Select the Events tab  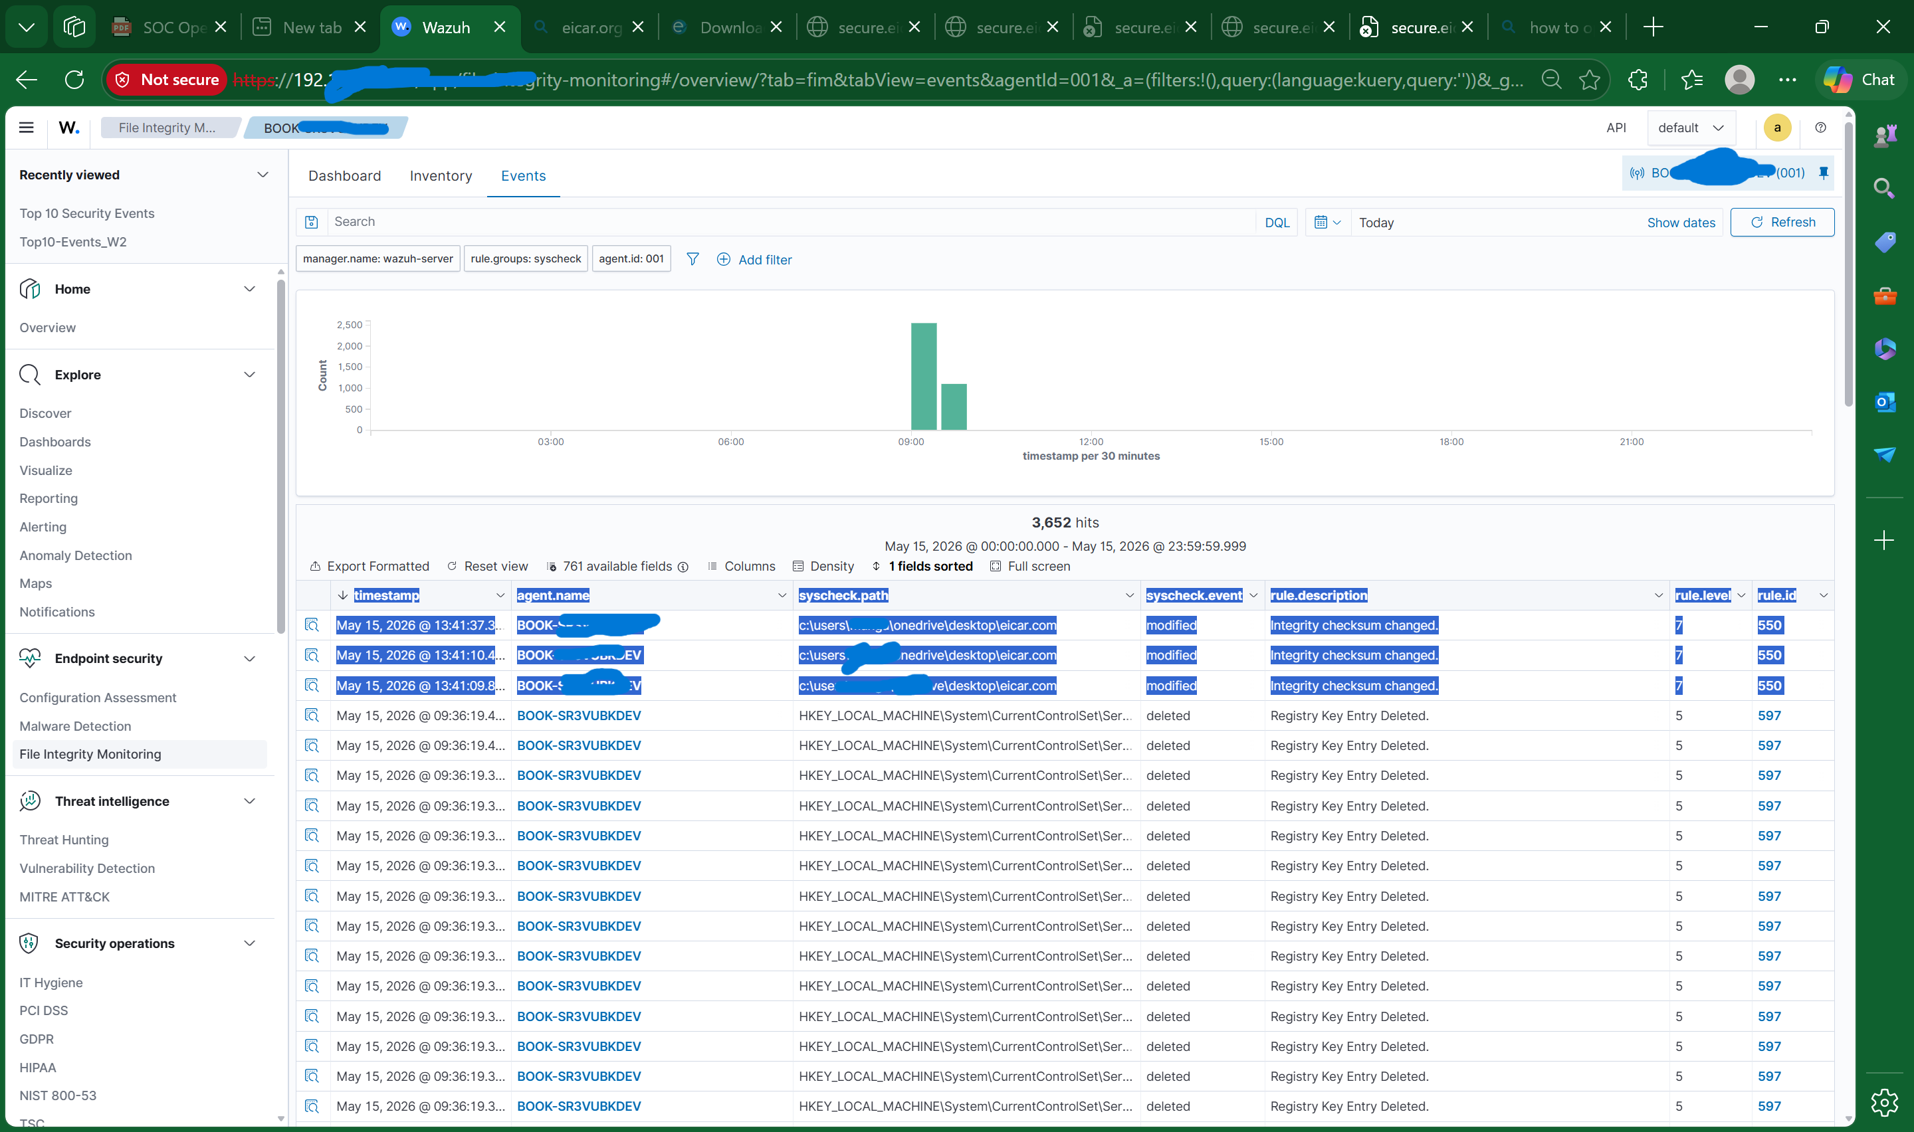pyautogui.click(x=523, y=175)
